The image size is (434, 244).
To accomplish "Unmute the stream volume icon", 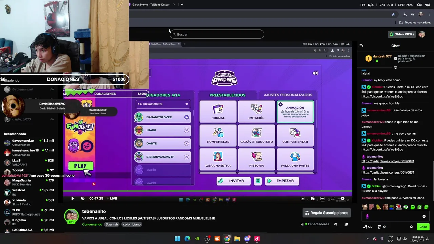I will point(82,198).
